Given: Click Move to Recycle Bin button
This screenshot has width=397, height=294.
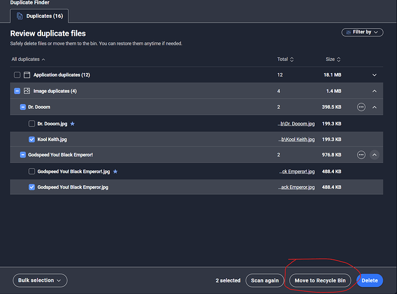Looking at the screenshot, I should click(x=320, y=280).
